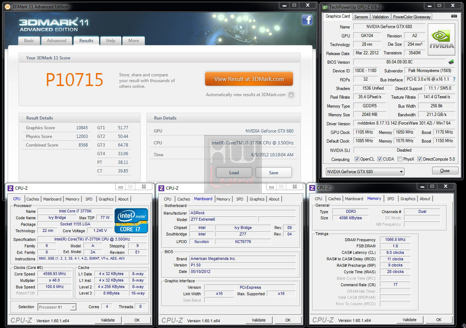This screenshot has height=328, width=466.
Task: Open the PowerColor Giveaway tab in GPU-Z
Action: 412,17
